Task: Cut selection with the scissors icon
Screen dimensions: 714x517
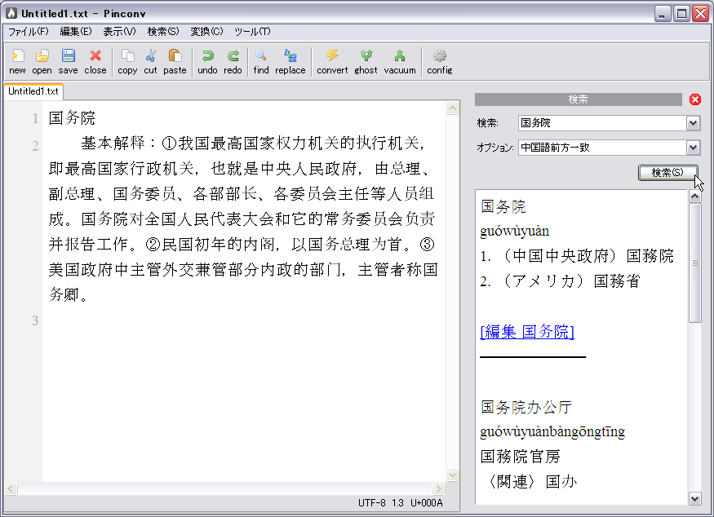Action: tap(150, 61)
